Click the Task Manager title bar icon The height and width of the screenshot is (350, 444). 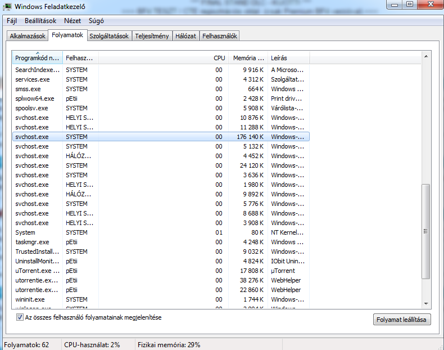[x=8, y=6]
